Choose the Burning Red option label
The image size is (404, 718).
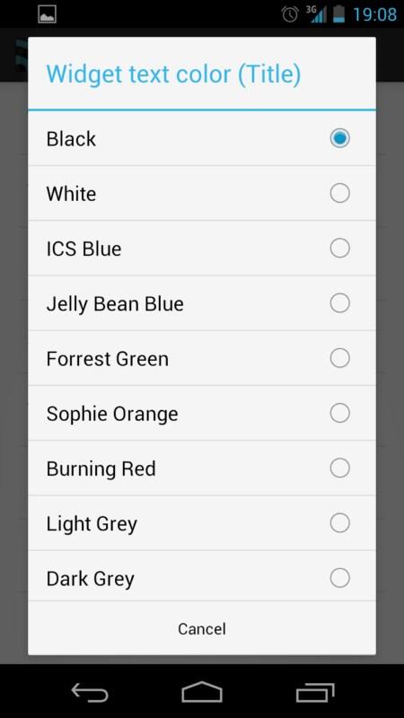101,468
